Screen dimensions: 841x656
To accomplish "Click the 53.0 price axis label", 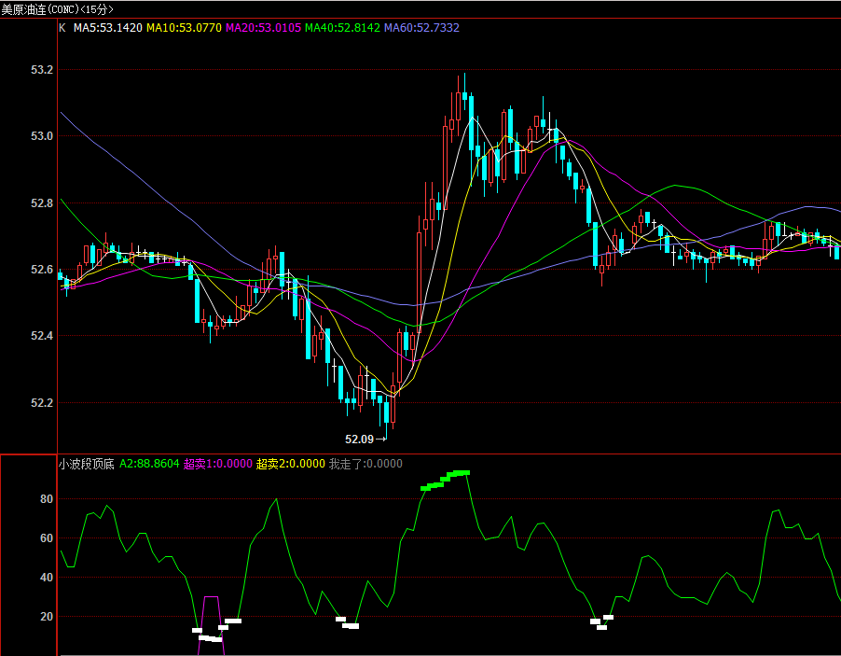I will tap(42, 136).
